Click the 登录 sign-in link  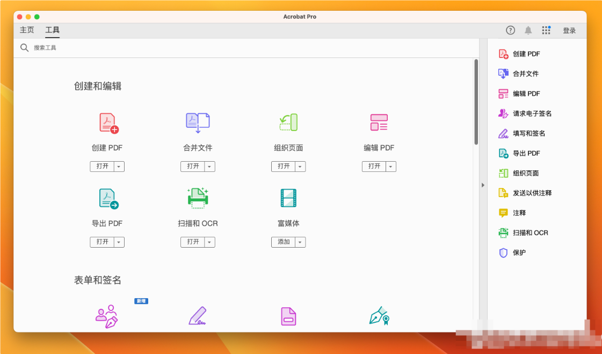point(569,31)
